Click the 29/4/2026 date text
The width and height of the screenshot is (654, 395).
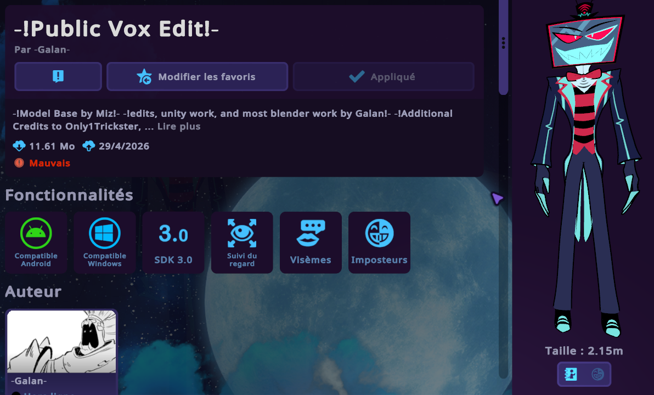click(x=124, y=146)
